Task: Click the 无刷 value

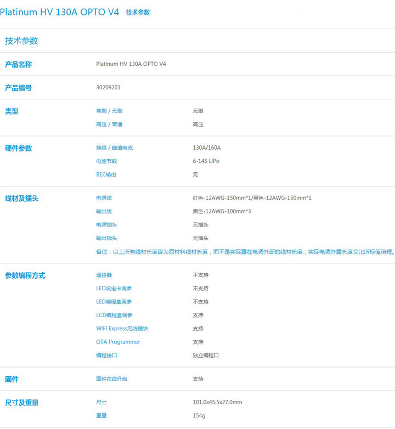Action: click(x=198, y=111)
